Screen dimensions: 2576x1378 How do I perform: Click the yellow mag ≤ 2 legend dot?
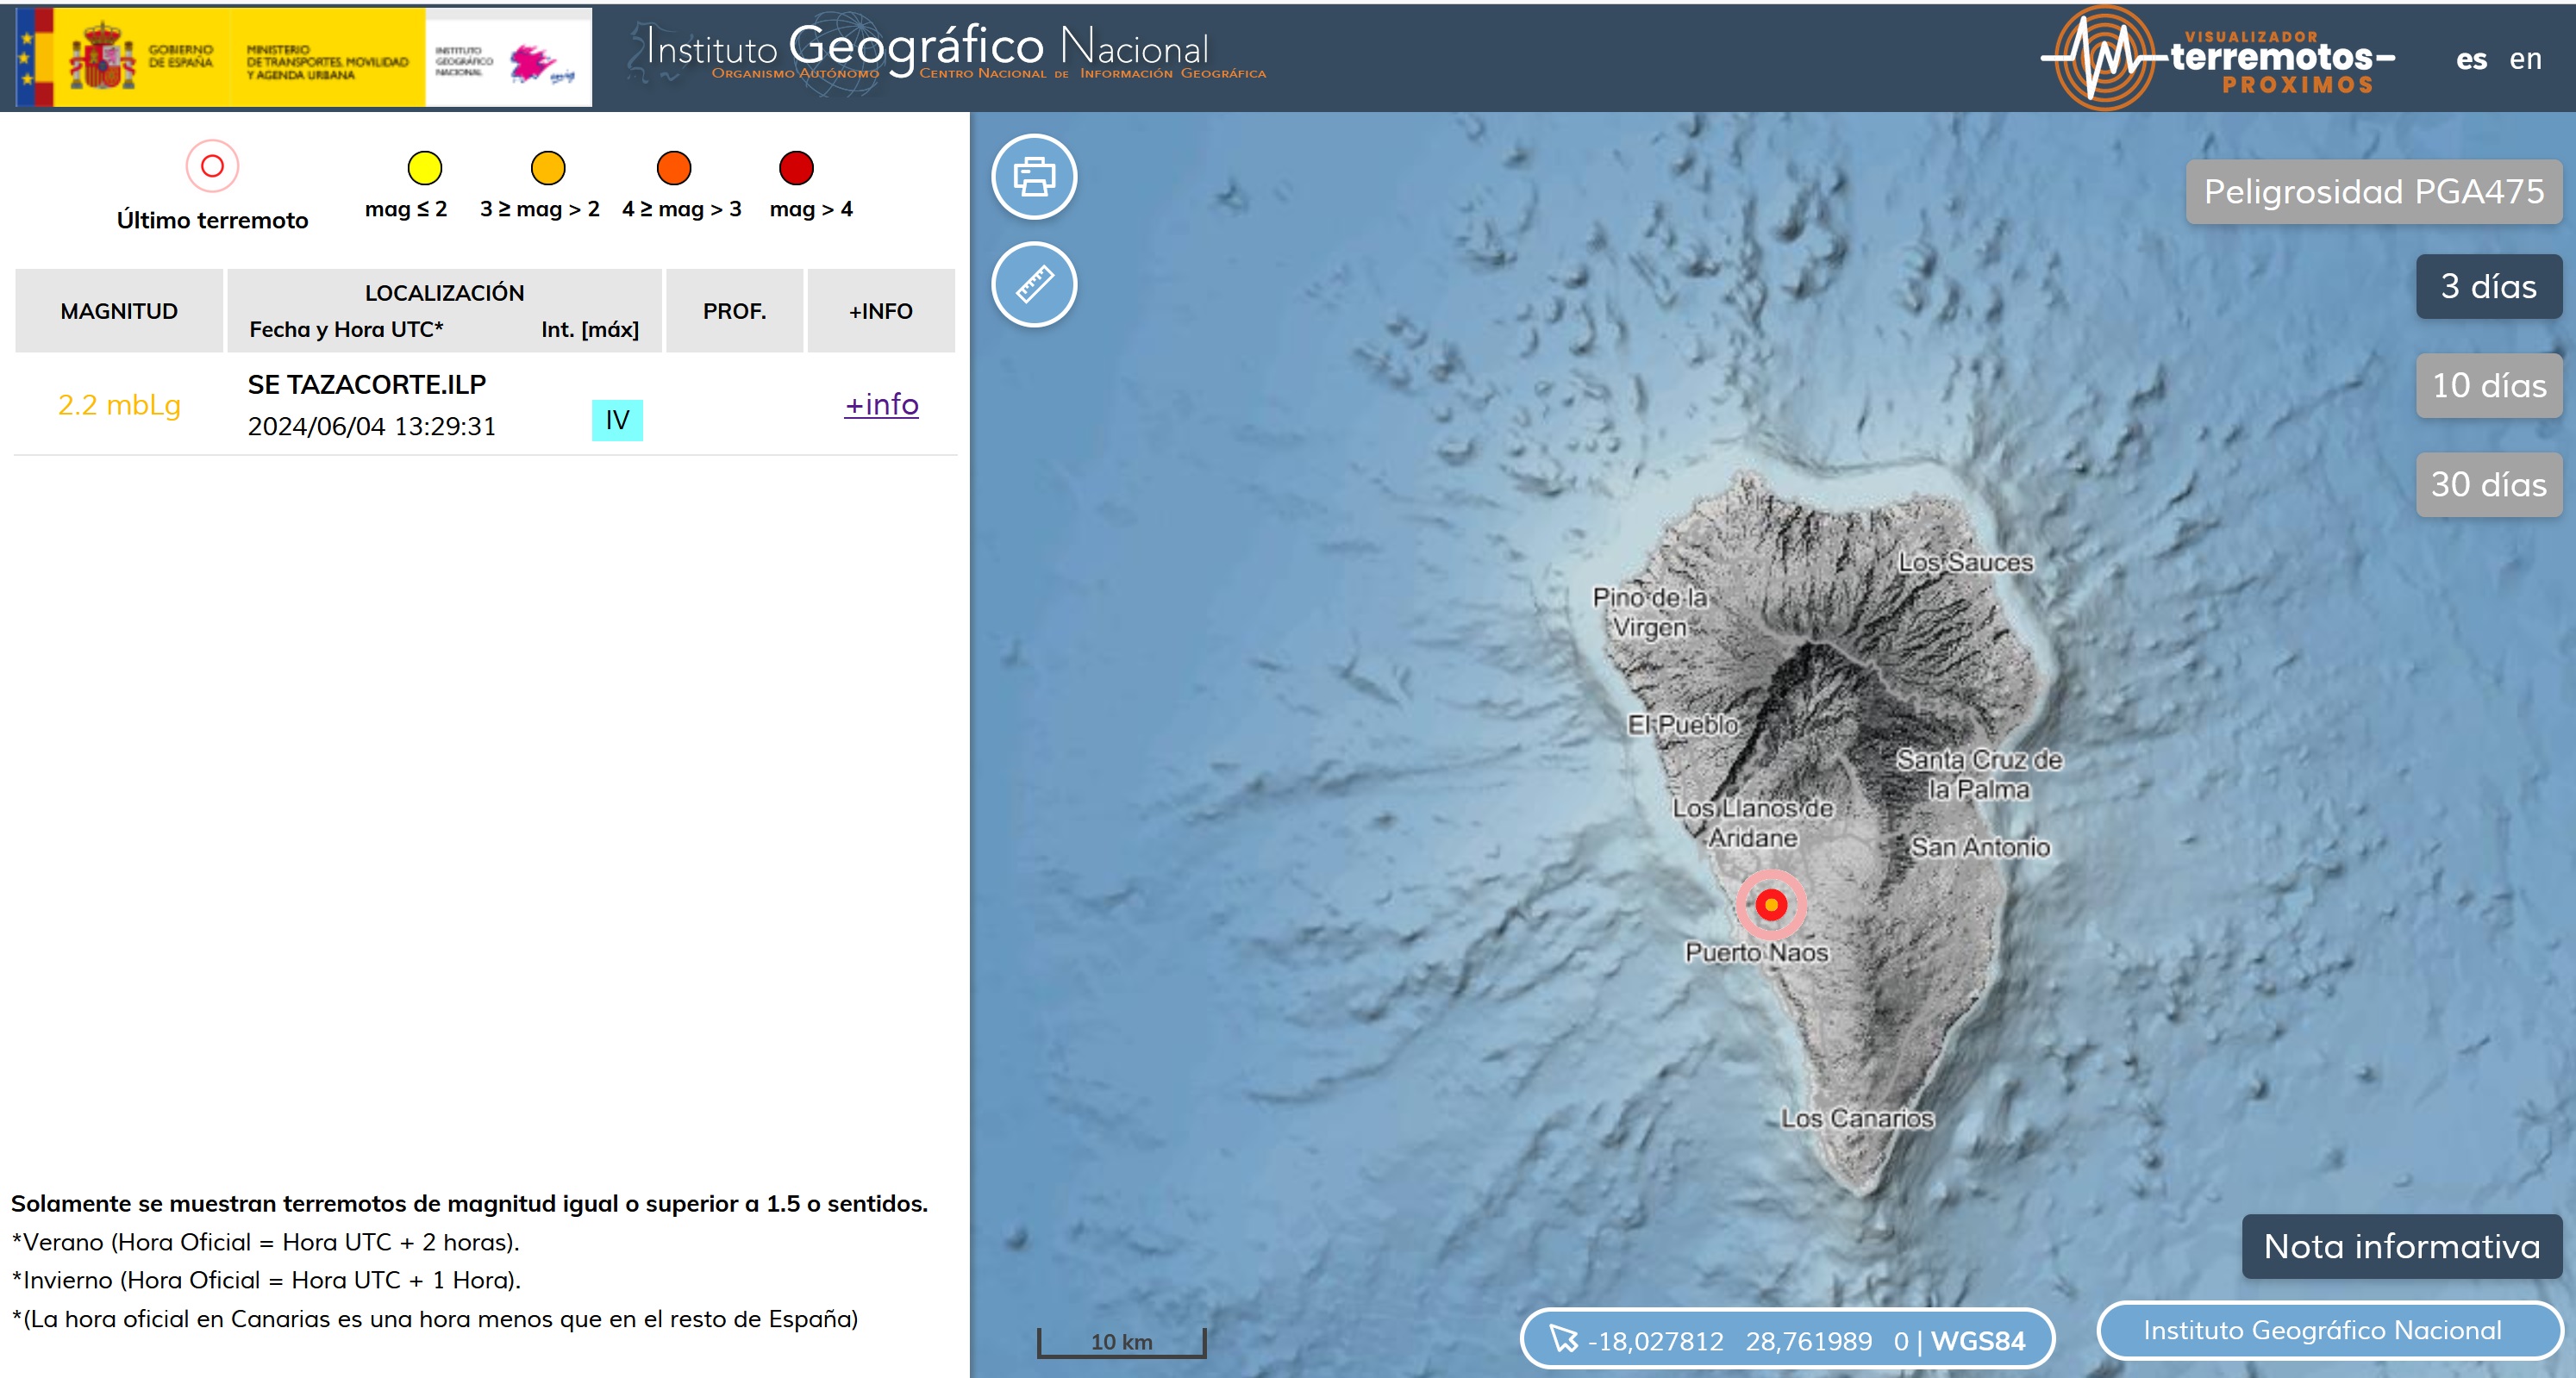tap(424, 168)
